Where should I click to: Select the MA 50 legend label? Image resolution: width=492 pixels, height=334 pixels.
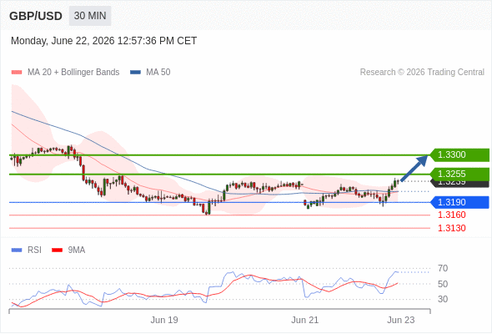[158, 73]
